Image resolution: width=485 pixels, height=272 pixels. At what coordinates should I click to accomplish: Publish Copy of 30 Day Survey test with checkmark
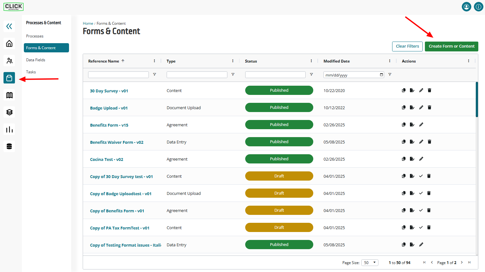tap(421, 176)
